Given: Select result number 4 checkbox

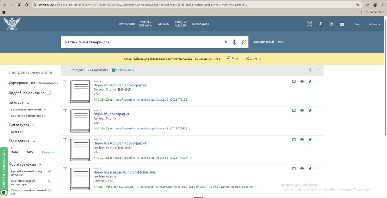Looking at the screenshot, I should [65, 169].
